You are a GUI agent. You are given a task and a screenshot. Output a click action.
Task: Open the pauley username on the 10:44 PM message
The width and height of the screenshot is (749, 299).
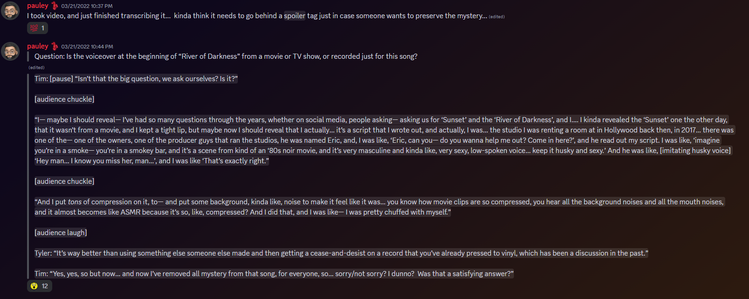[x=38, y=46]
